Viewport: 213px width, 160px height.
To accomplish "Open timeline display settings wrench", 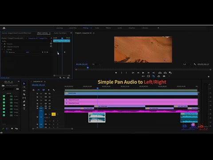I will coord(54,90).
